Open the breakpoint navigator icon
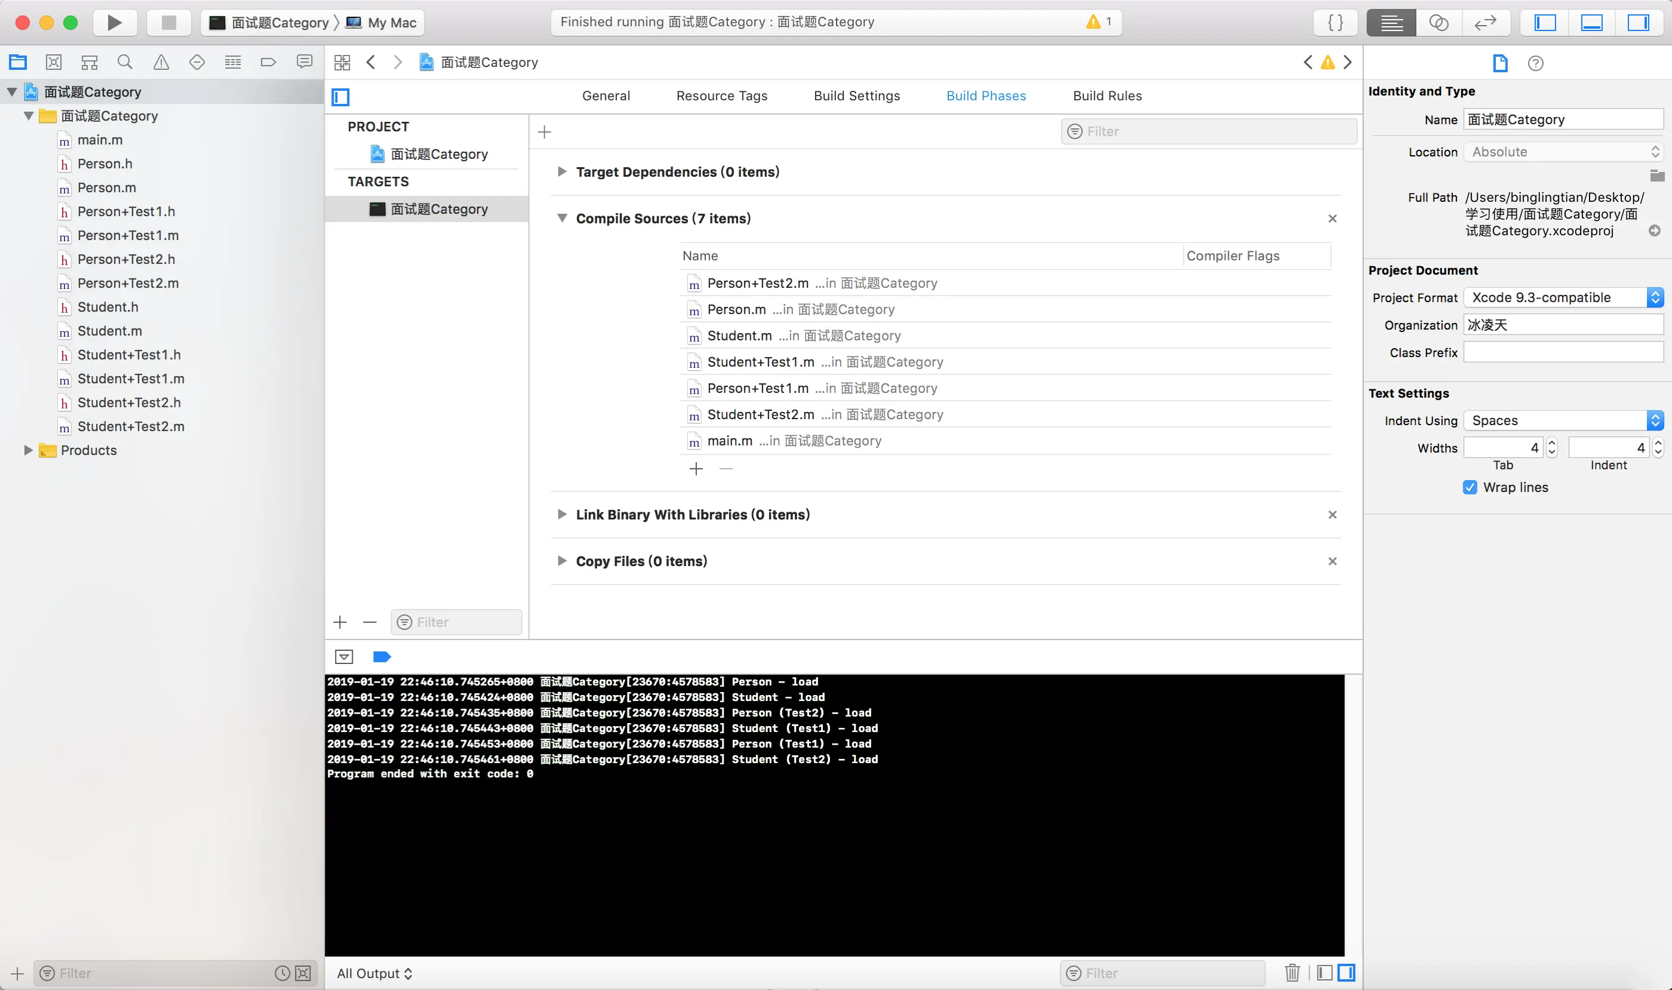Viewport: 1672px width, 990px height. (x=268, y=62)
